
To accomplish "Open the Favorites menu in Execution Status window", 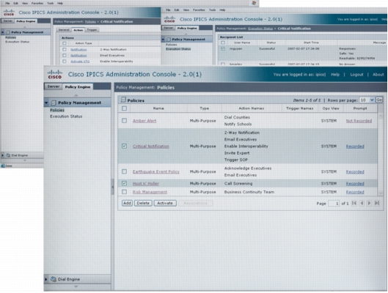I will 199,10.
